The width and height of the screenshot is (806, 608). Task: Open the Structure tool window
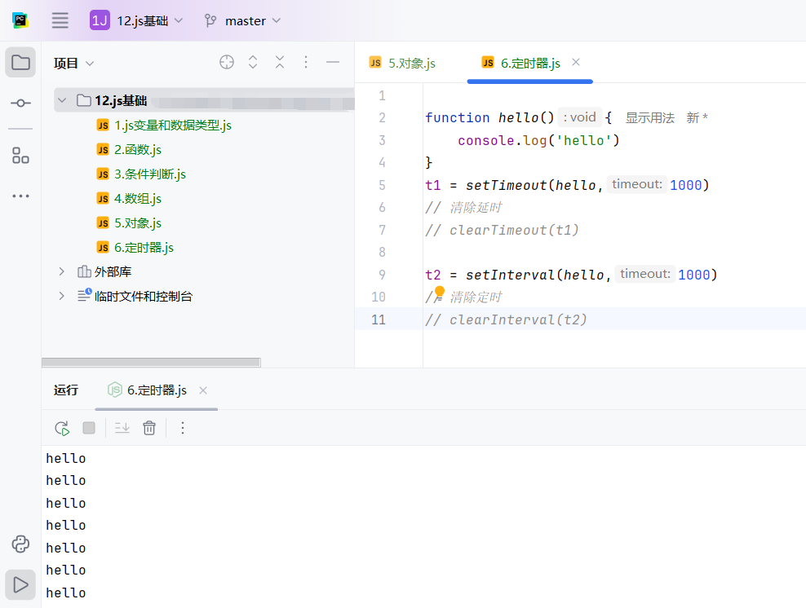tap(20, 155)
